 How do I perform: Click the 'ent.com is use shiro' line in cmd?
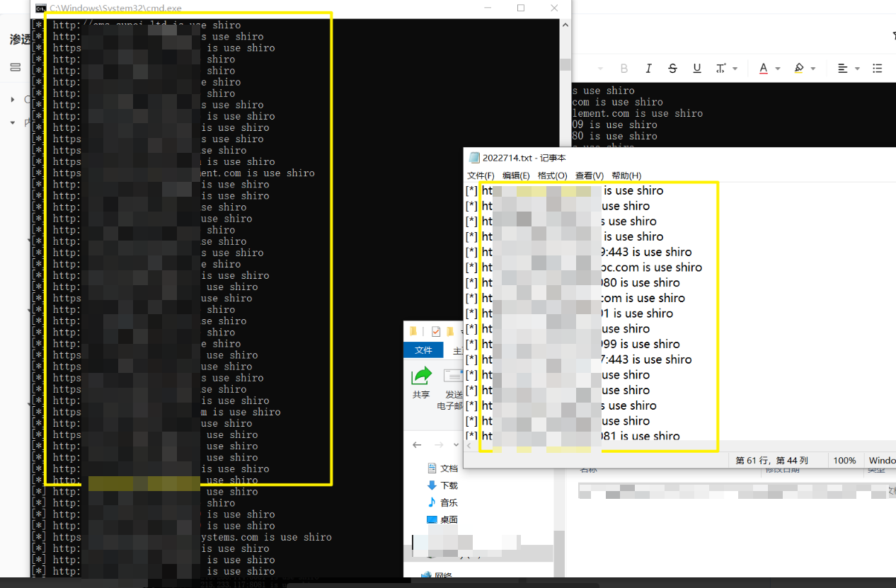coord(258,173)
